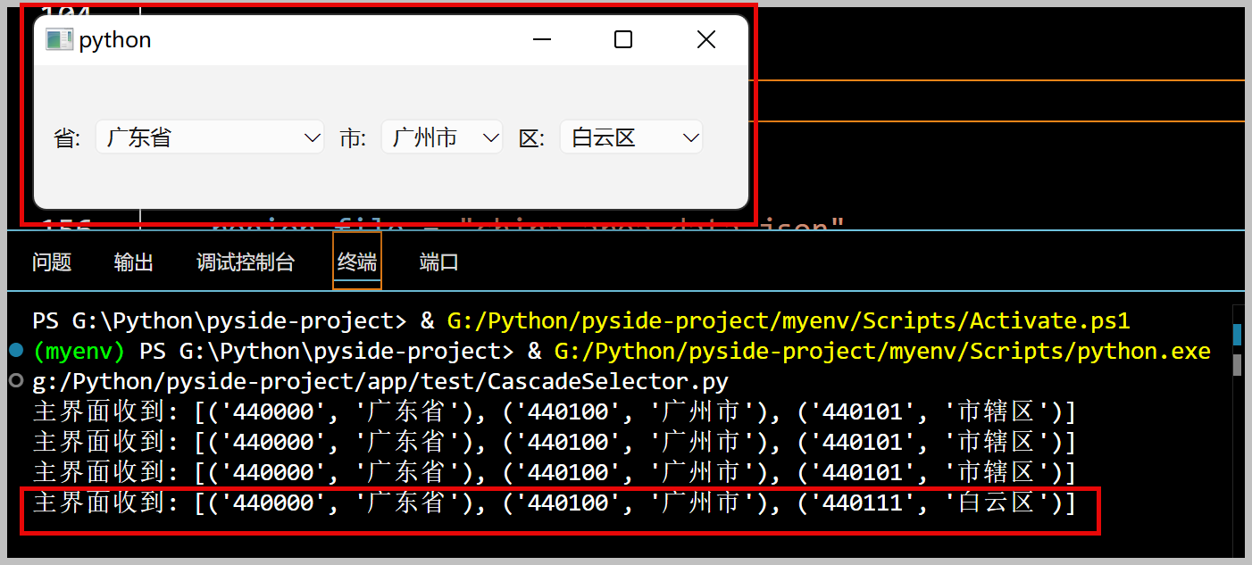Switch to the 问题 tab
The width and height of the screenshot is (1252, 565).
coord(52,262)
